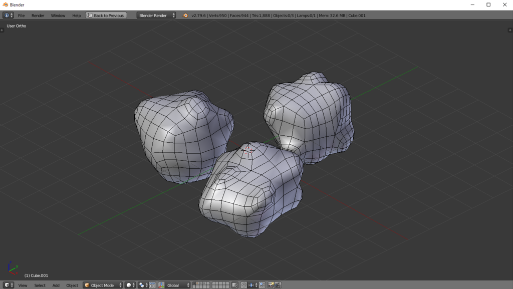The image size is (513, 289).
Task: Close the Blender window
Action: point(504,5)
